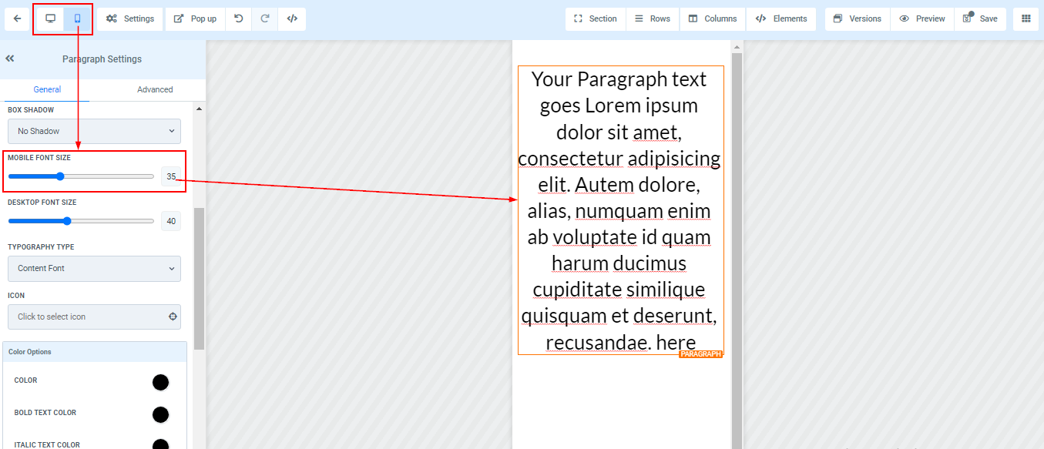Switch to mobile view icon
Image resolution: width=1044 pixels, height=449 pixels.
pos(77,19)
